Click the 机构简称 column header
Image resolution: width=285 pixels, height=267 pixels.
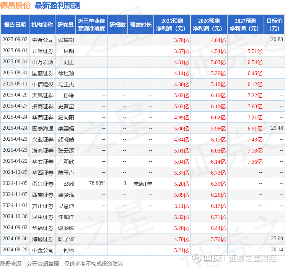42,25
